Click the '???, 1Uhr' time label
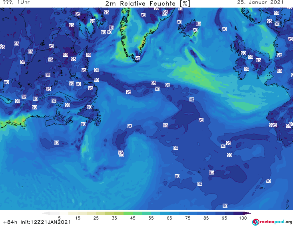This screenshot has width=293, height=226. [x=16, y=2]
